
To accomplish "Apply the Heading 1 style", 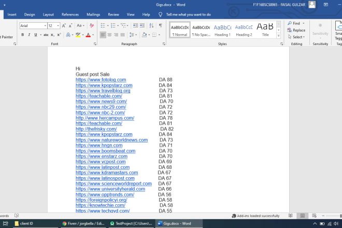I will (x=222, y=30).
